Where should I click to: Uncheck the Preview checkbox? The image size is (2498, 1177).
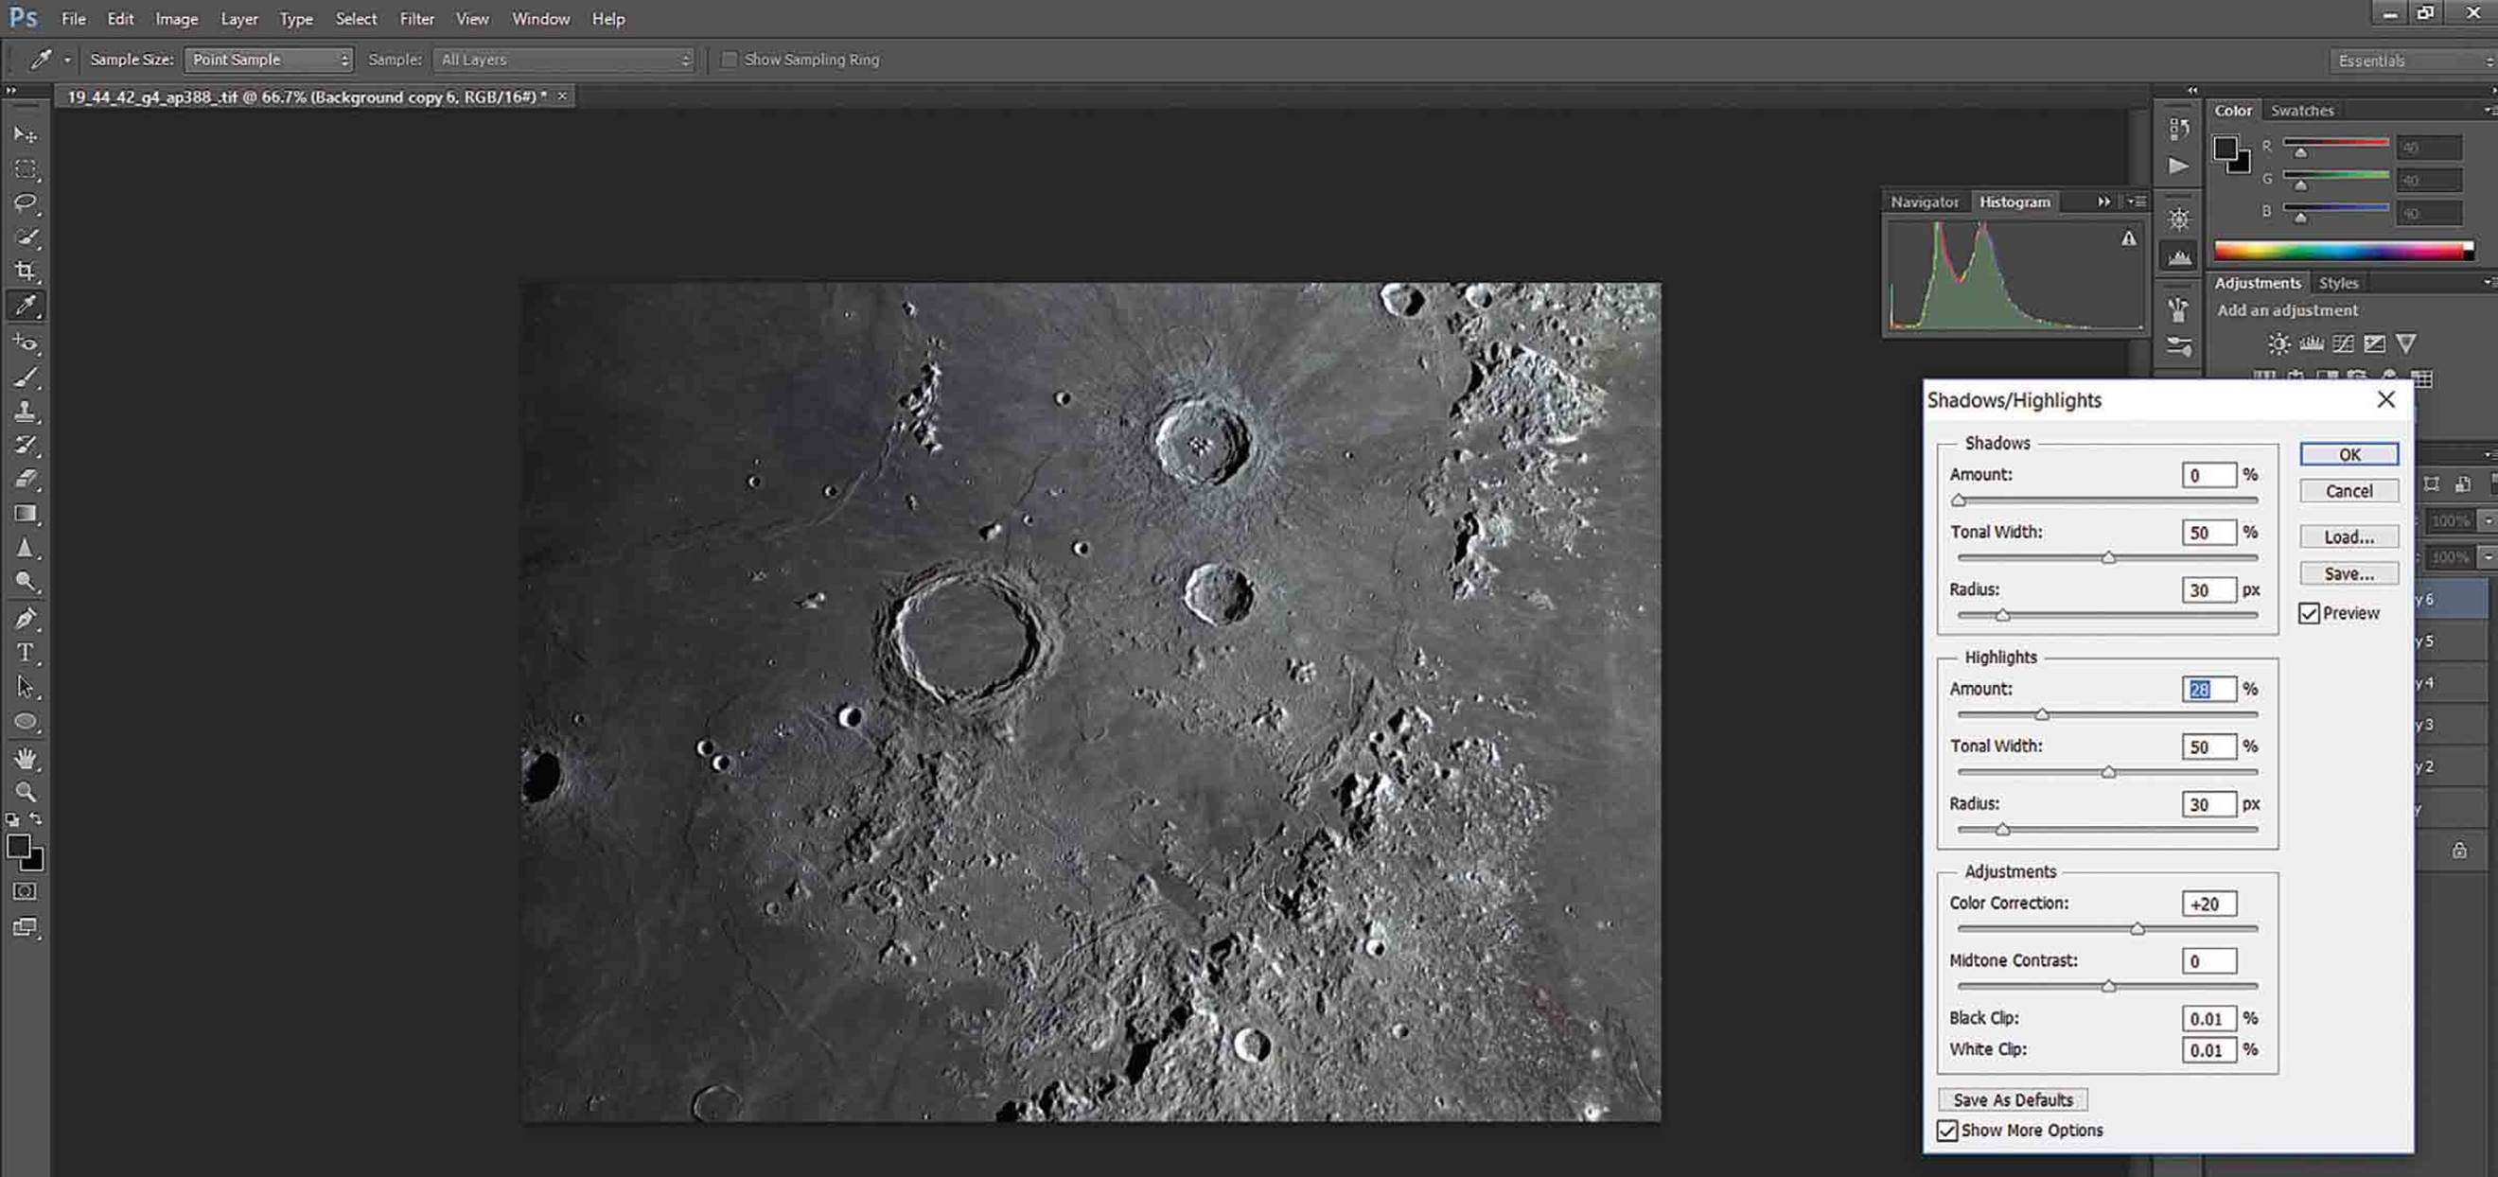click(2309, 614)
